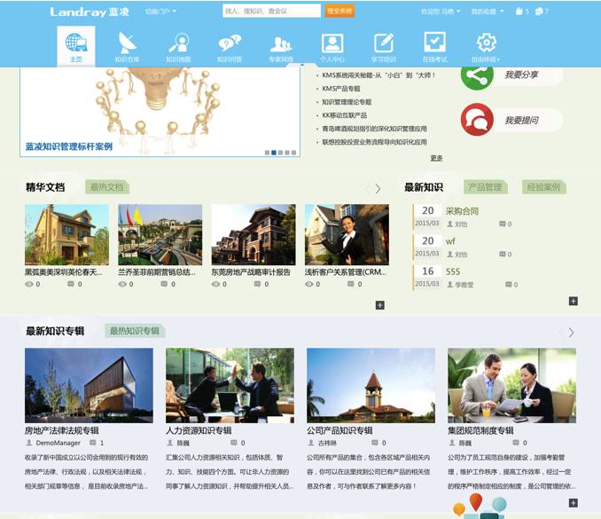
Task: Click plus icon at bottom of albums section
Action: (573, 503)
